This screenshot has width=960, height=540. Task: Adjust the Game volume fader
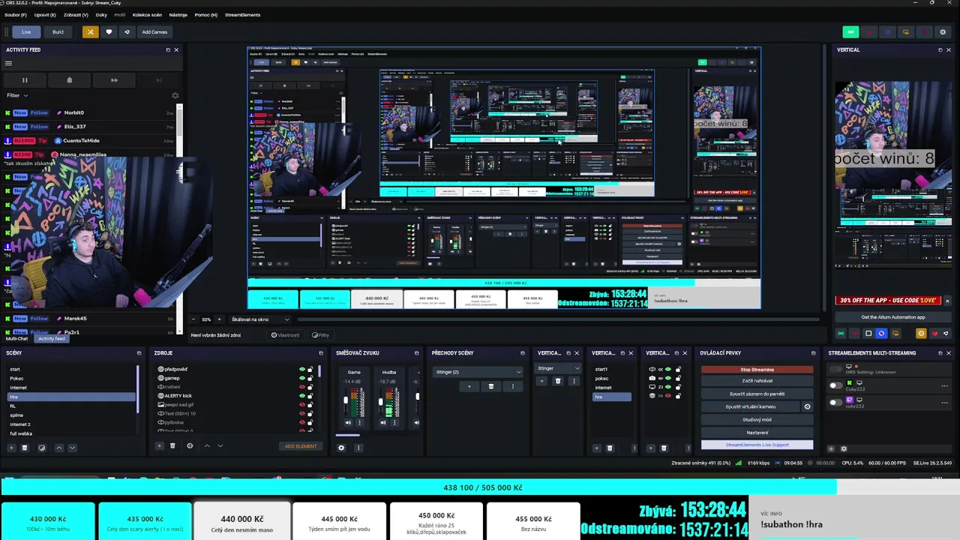click(x=346, y=400)
